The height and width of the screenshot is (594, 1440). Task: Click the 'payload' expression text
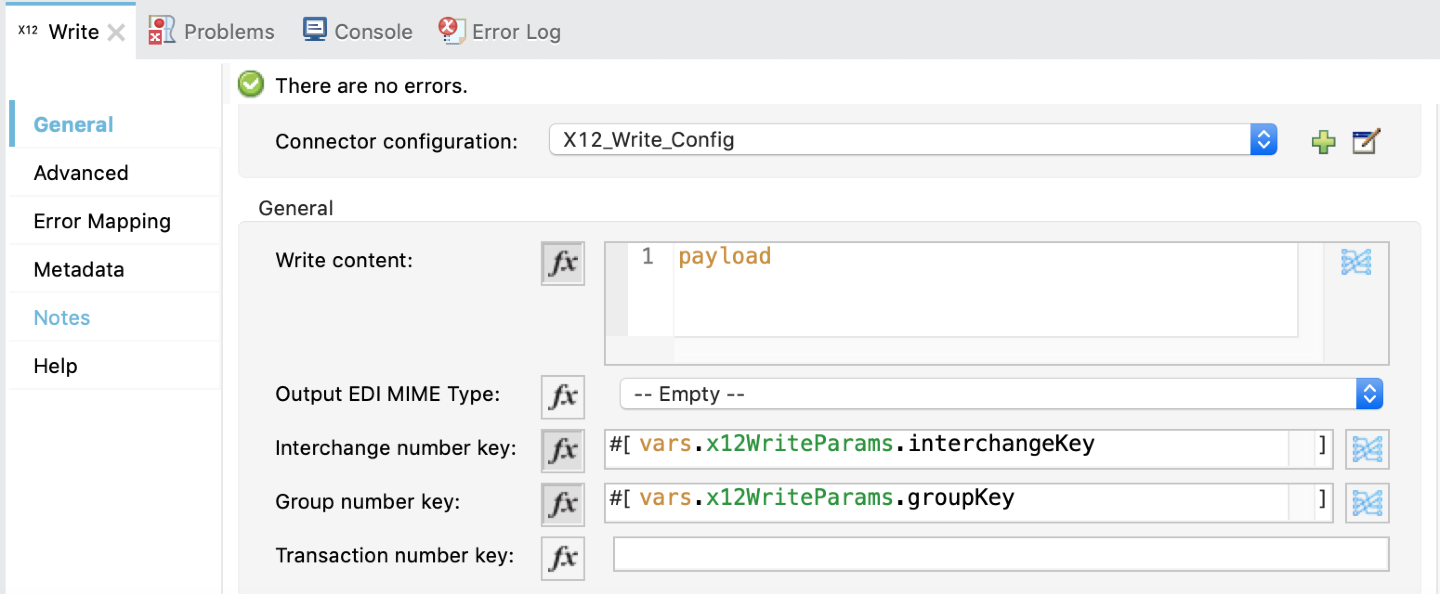[725, 256]
